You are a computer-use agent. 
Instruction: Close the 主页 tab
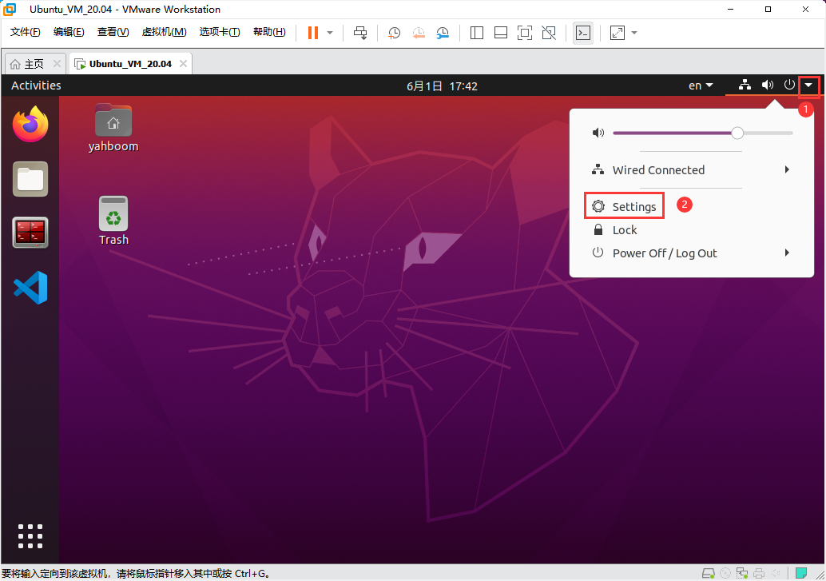57,64
